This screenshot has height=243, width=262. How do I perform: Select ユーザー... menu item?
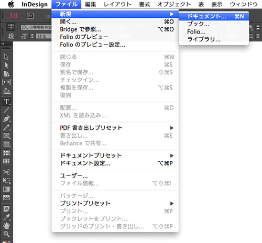tap(115, 175)
